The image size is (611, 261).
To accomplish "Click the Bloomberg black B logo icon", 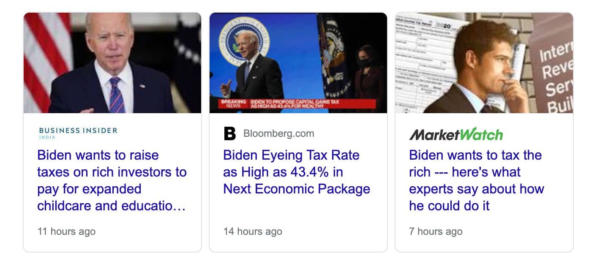I will (229, 134).
